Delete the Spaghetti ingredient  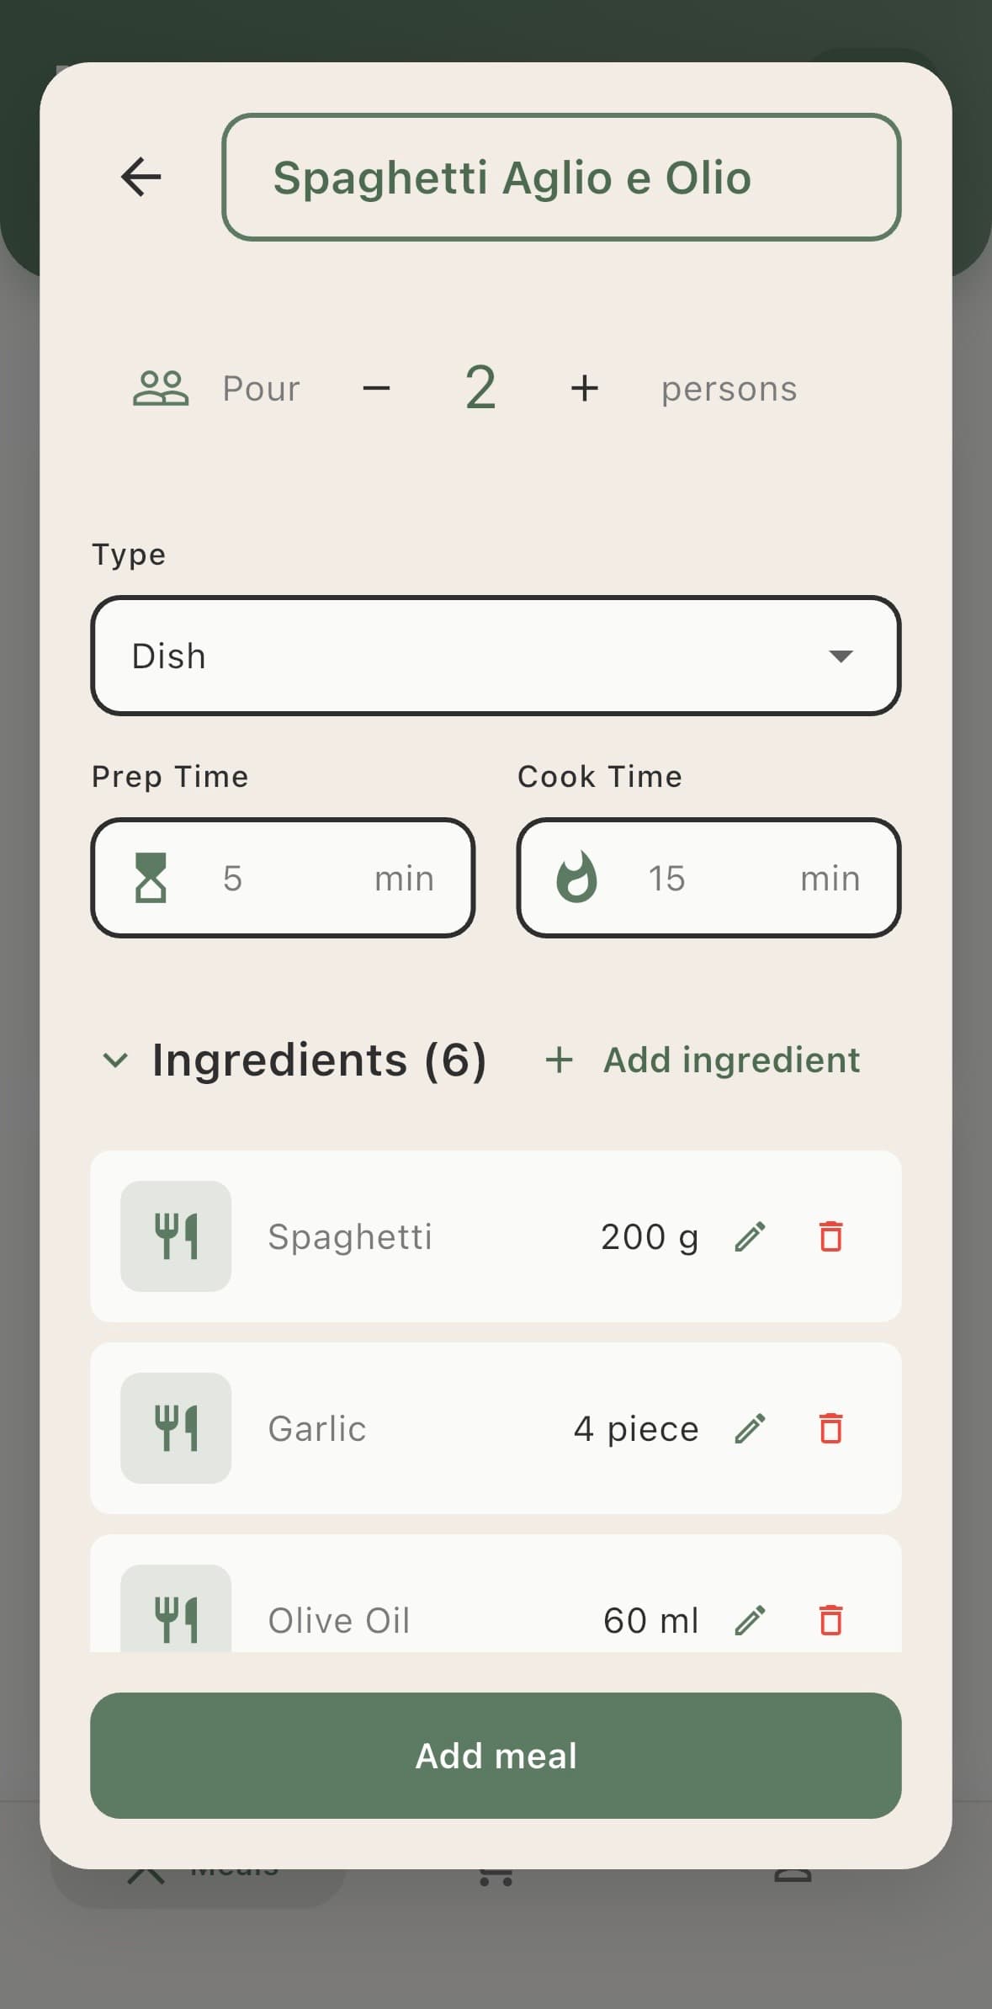pos(830,1236)
